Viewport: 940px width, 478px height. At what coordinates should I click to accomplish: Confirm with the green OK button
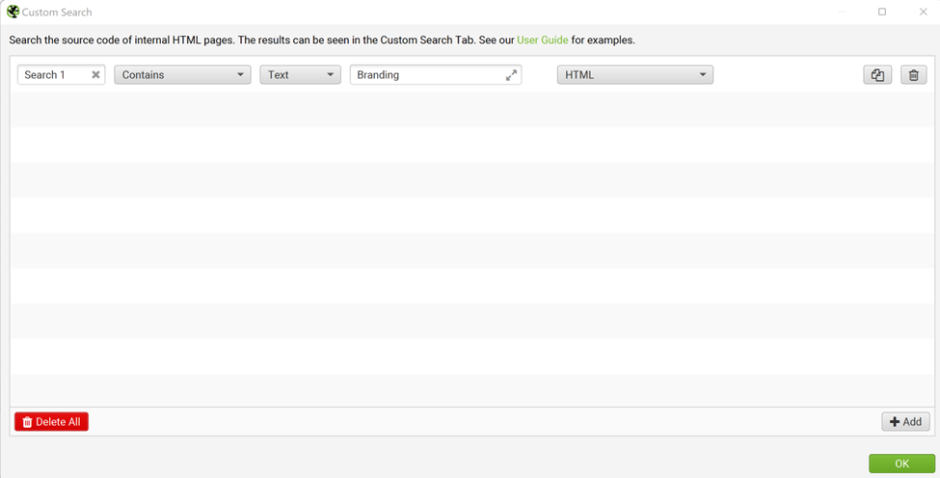(x=901, y=464)
